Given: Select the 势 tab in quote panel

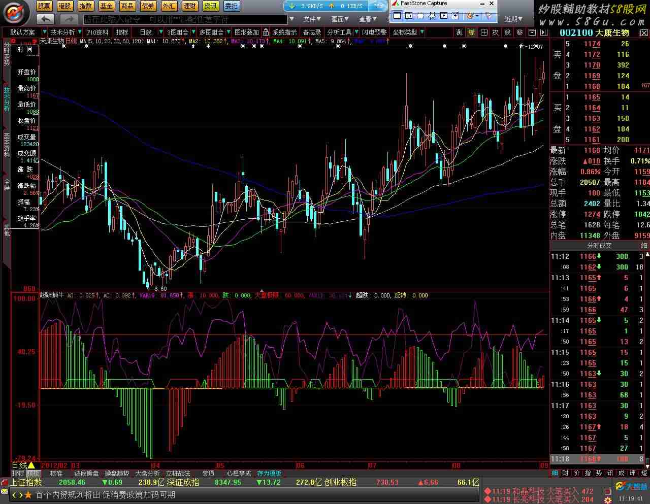Looking at the screenshot, I should pos(599,473).
